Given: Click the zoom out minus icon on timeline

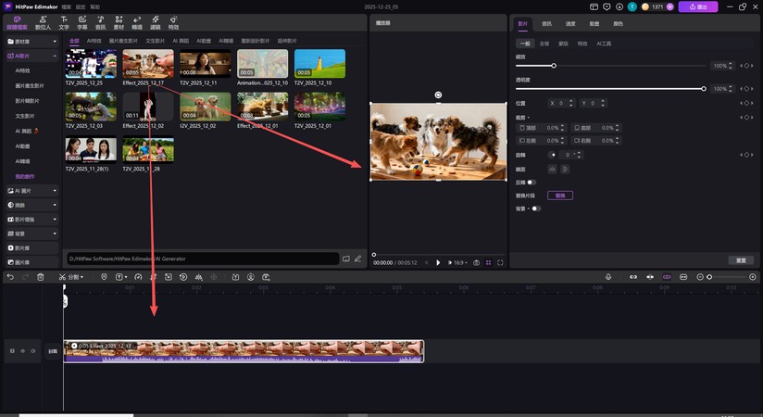Looking at the screenshot, I should point(700,277).
